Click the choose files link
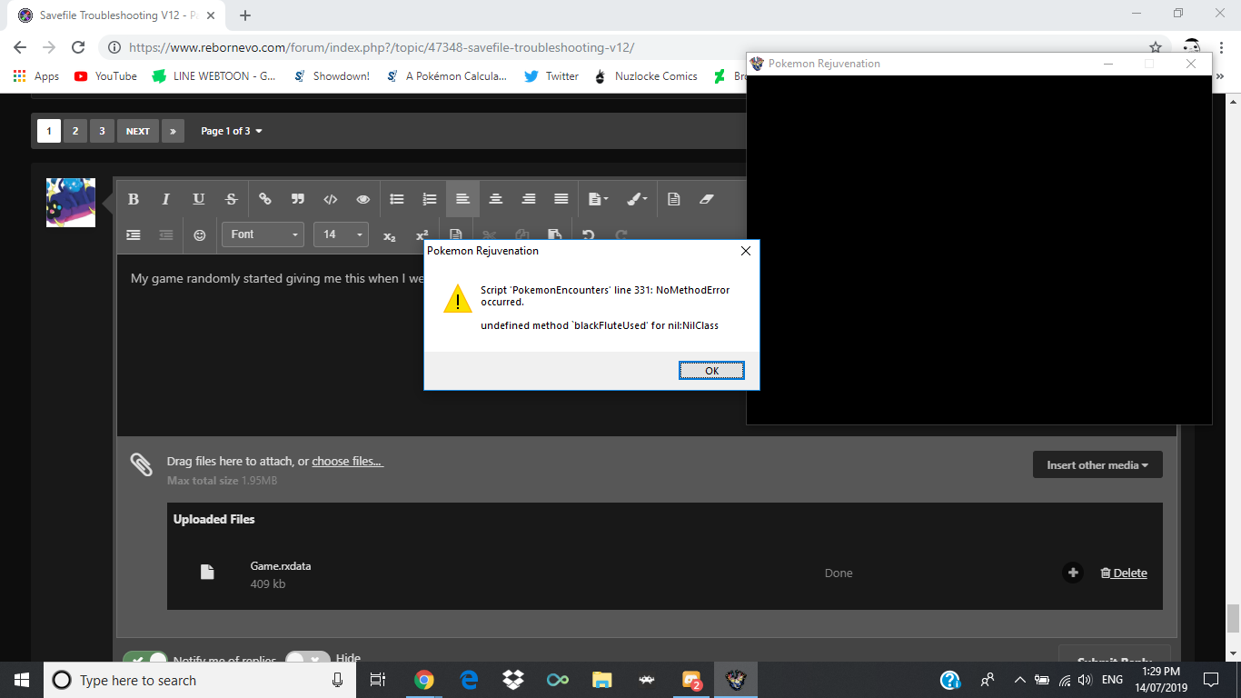1241x698 pixels. pos(347,462)
